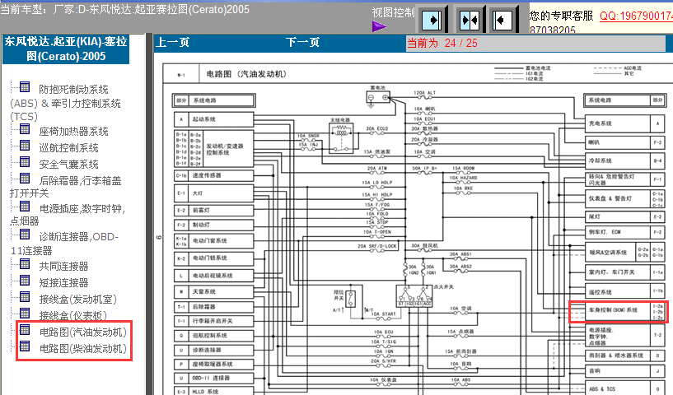Open the 接线盒(仪表板) entry

[x=73, y=315]
